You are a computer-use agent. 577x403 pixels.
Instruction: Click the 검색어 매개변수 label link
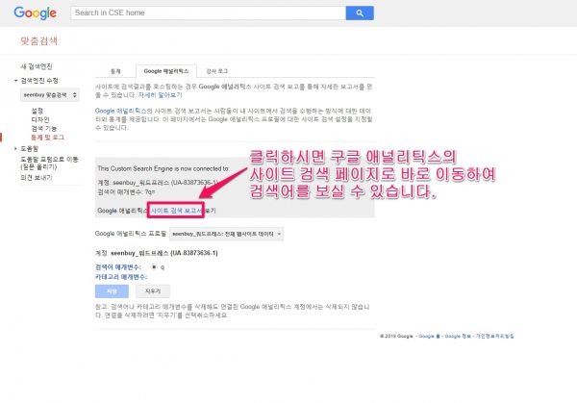pyautogui.click(x=117, y=267)
